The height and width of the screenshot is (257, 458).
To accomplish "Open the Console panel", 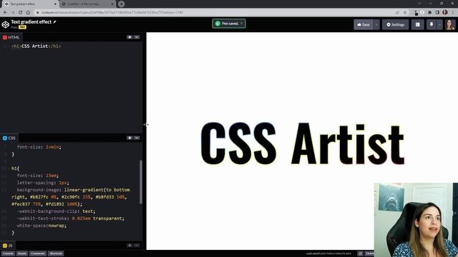I will click(8, 253).
